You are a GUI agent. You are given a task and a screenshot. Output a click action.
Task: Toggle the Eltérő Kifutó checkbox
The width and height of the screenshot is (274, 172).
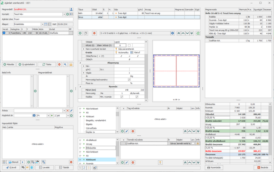point(129,45)
